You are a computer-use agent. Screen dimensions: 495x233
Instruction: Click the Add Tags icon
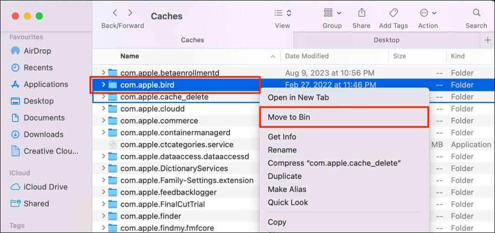pos(393,13)
